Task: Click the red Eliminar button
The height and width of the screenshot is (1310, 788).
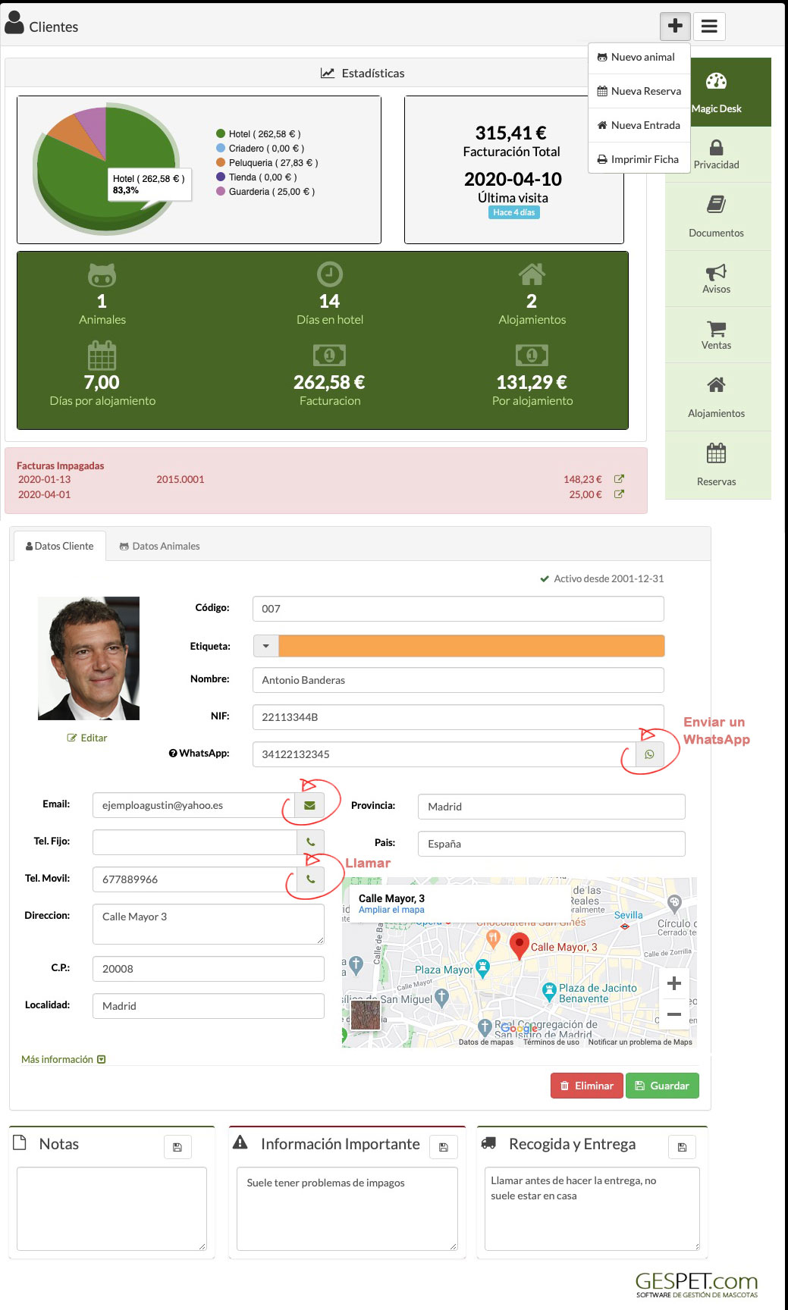Action: (586, 1086)
